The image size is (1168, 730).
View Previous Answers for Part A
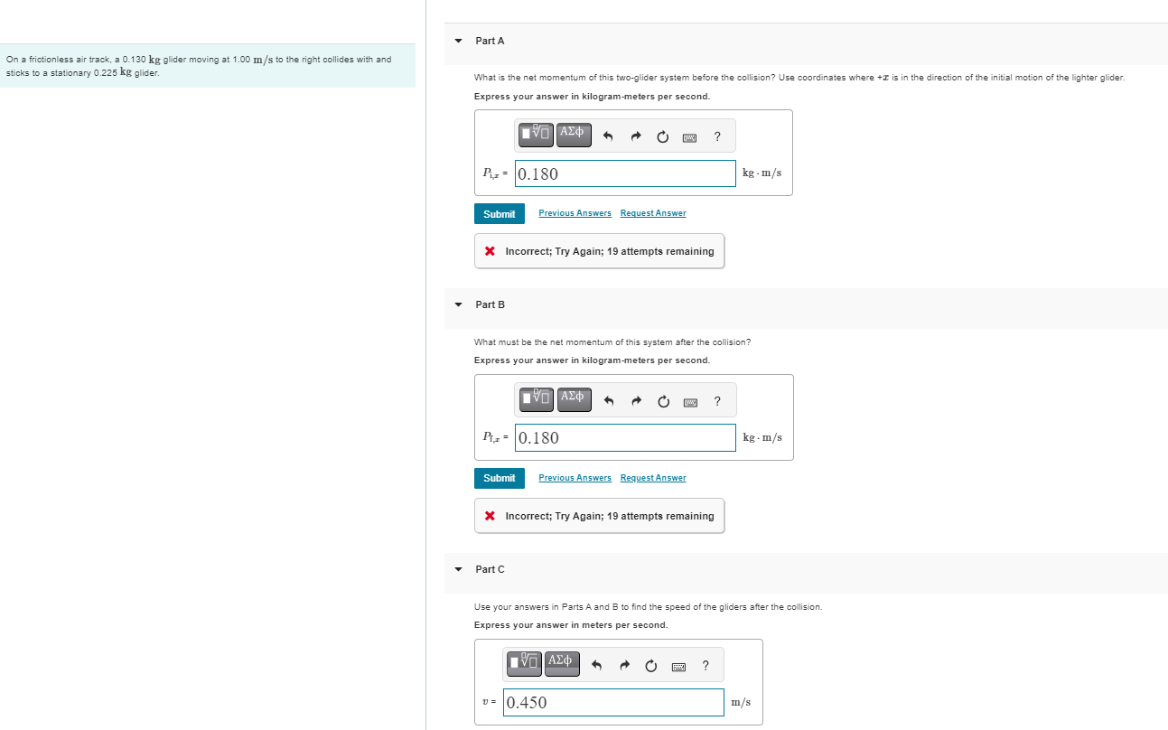575,213
